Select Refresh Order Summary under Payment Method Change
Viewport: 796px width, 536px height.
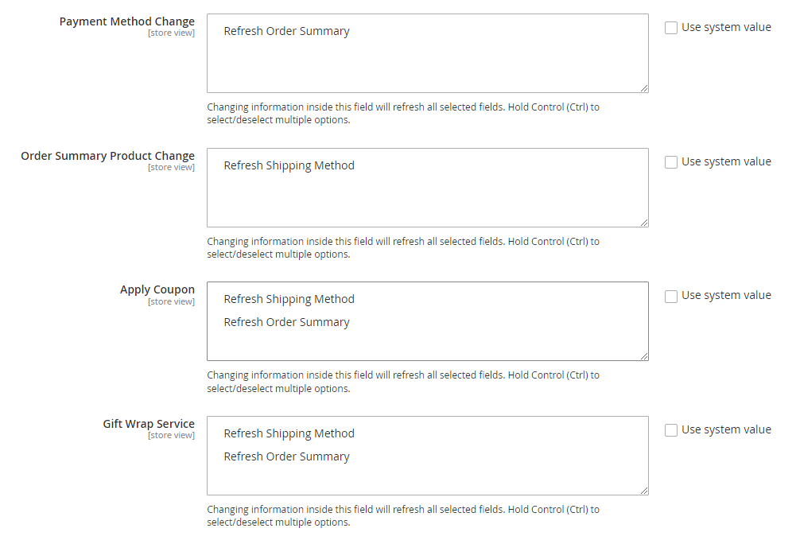click(x=286, y=32)
